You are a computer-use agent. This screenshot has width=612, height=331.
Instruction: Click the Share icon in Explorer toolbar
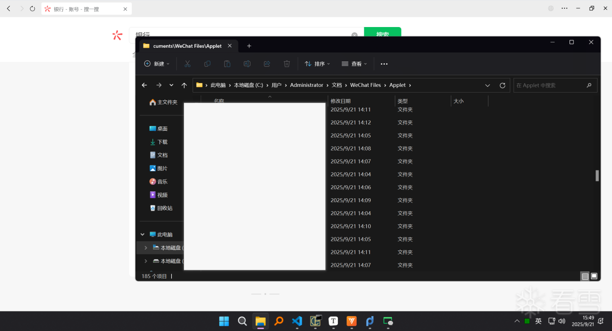tap(266, 64)
